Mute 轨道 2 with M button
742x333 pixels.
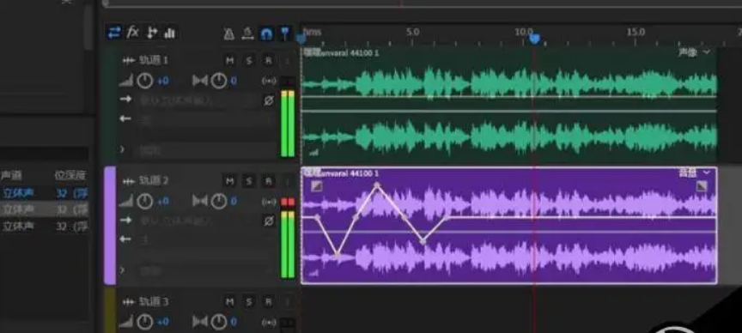229,181
